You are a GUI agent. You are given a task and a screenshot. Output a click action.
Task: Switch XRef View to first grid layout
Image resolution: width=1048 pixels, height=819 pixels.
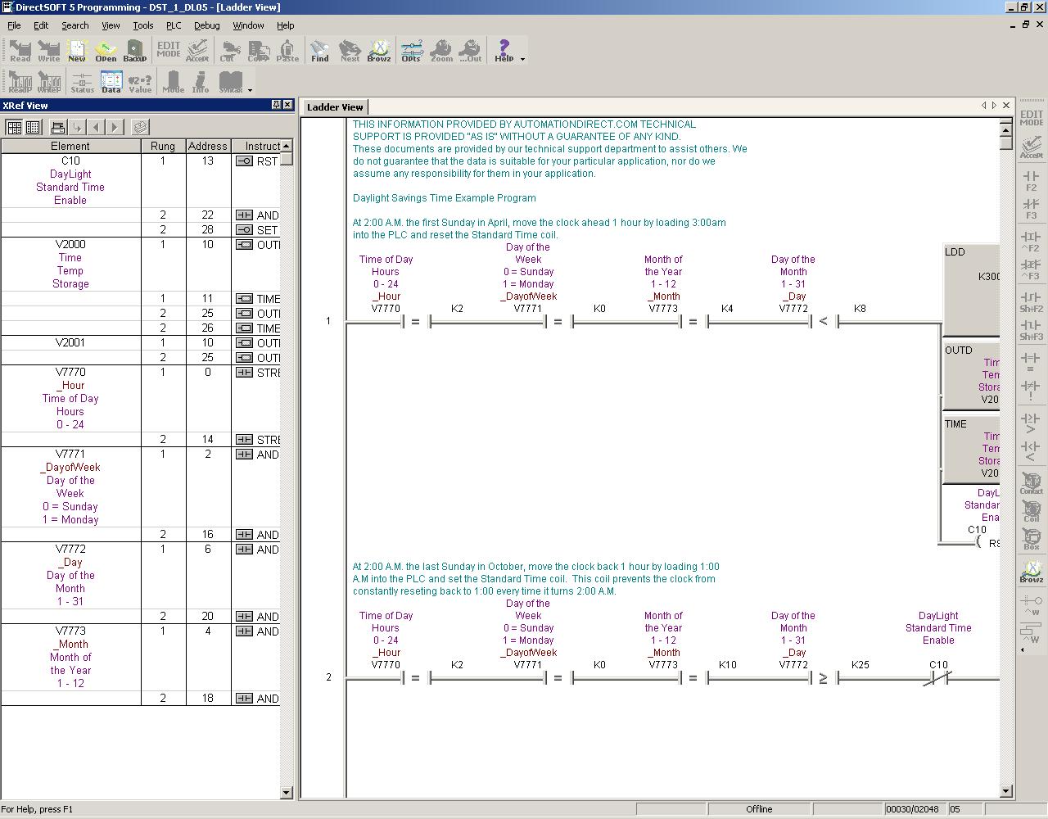coord(14,127)
